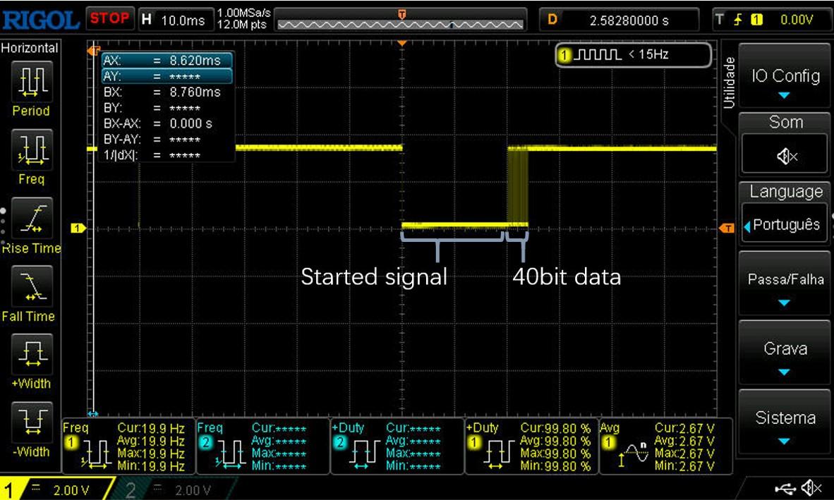Click the red STOP status indicator

109,18
